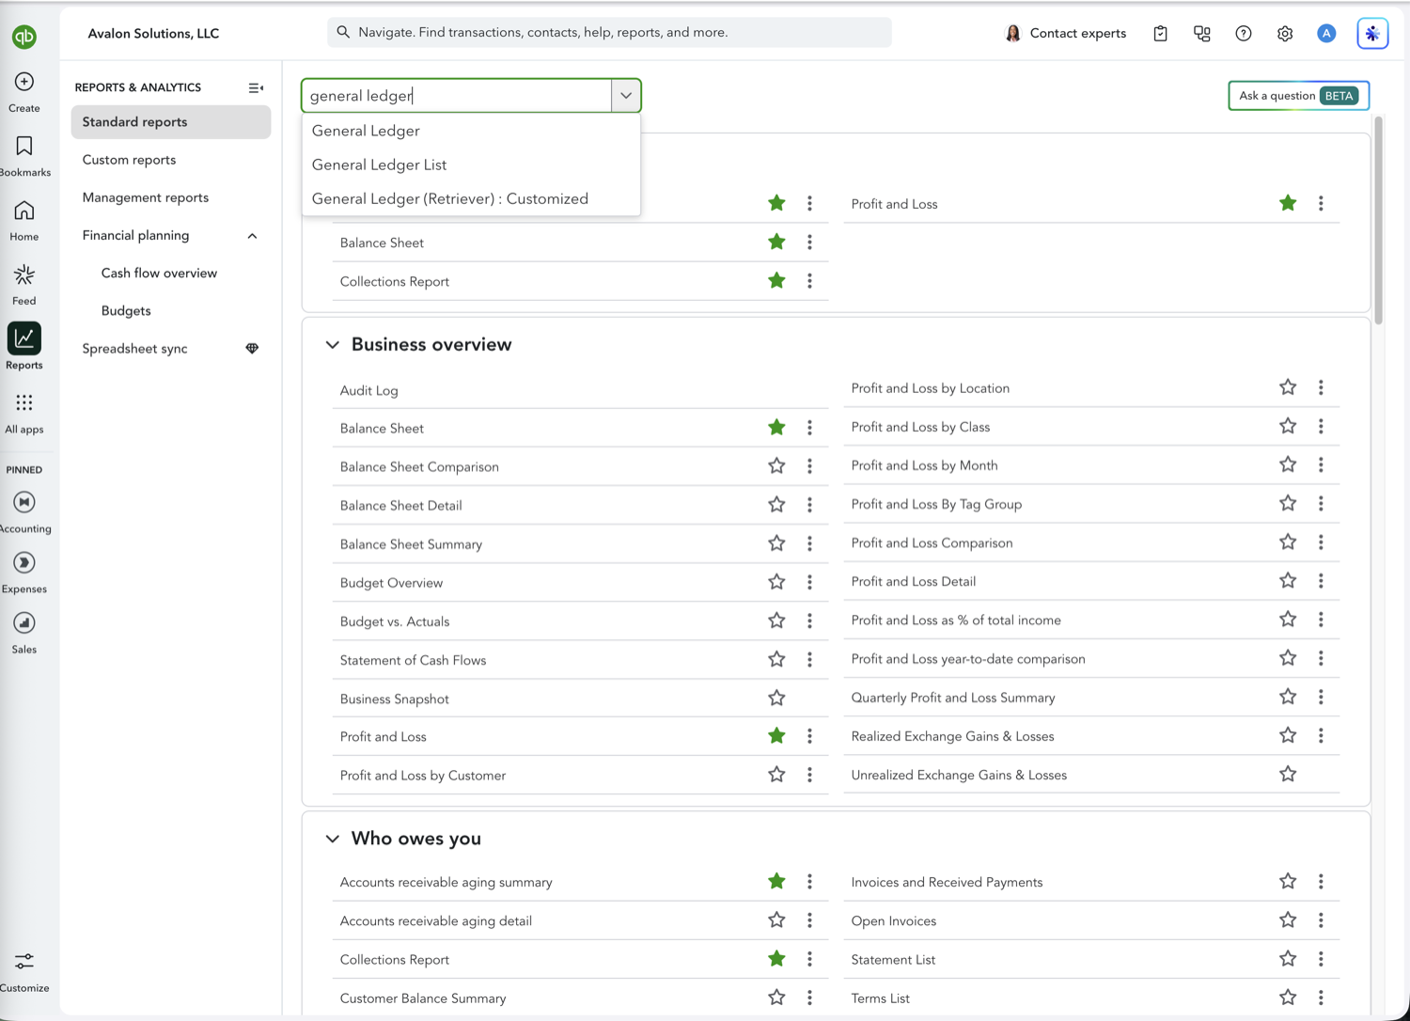
Task: Favorite Business Snapshot with star
Action: (x=776, y=698)
